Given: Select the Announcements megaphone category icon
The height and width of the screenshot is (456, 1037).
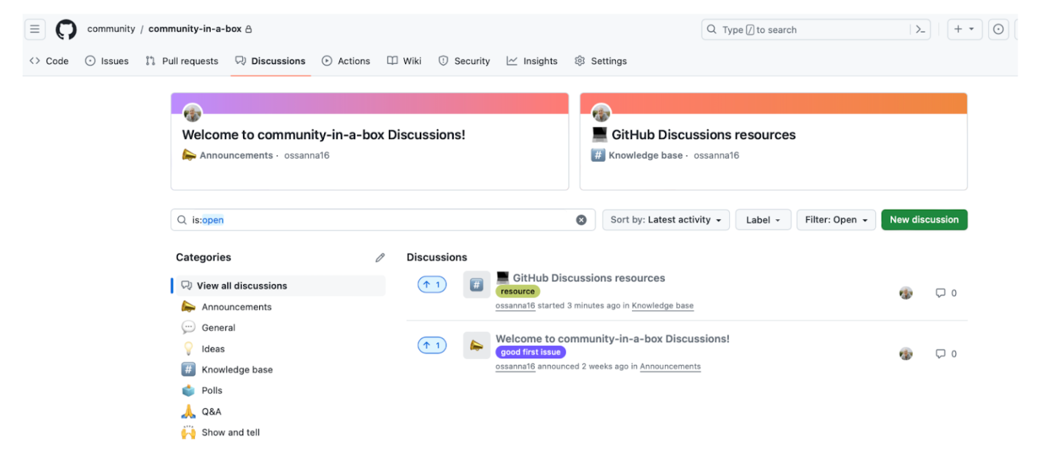Looking at the screenshot, I should pos(188,307).
